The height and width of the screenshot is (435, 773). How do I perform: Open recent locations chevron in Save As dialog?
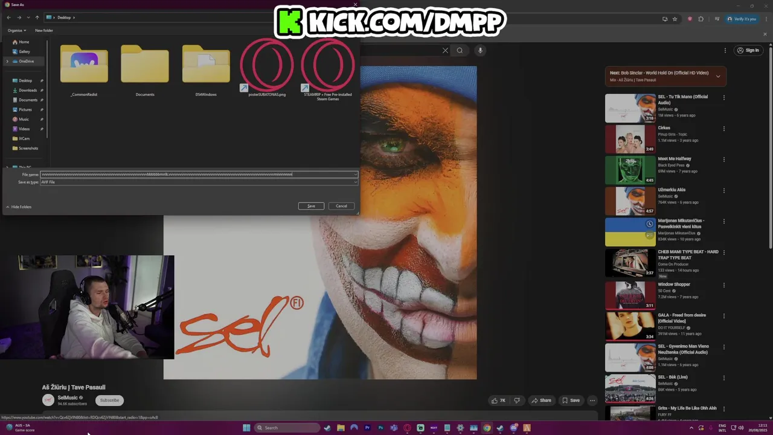28,18
